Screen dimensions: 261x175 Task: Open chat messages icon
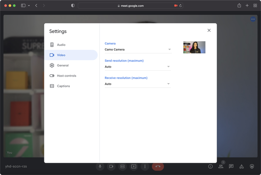click(231, 166)
